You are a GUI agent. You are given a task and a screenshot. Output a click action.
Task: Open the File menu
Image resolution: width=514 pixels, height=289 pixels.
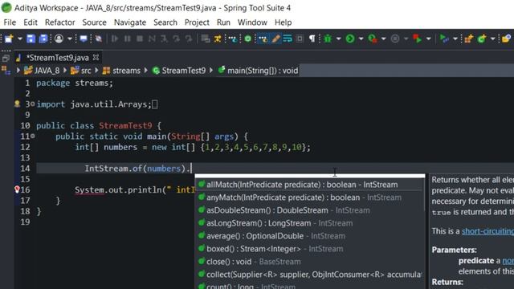pyautogui.click(x=10, y=22)
